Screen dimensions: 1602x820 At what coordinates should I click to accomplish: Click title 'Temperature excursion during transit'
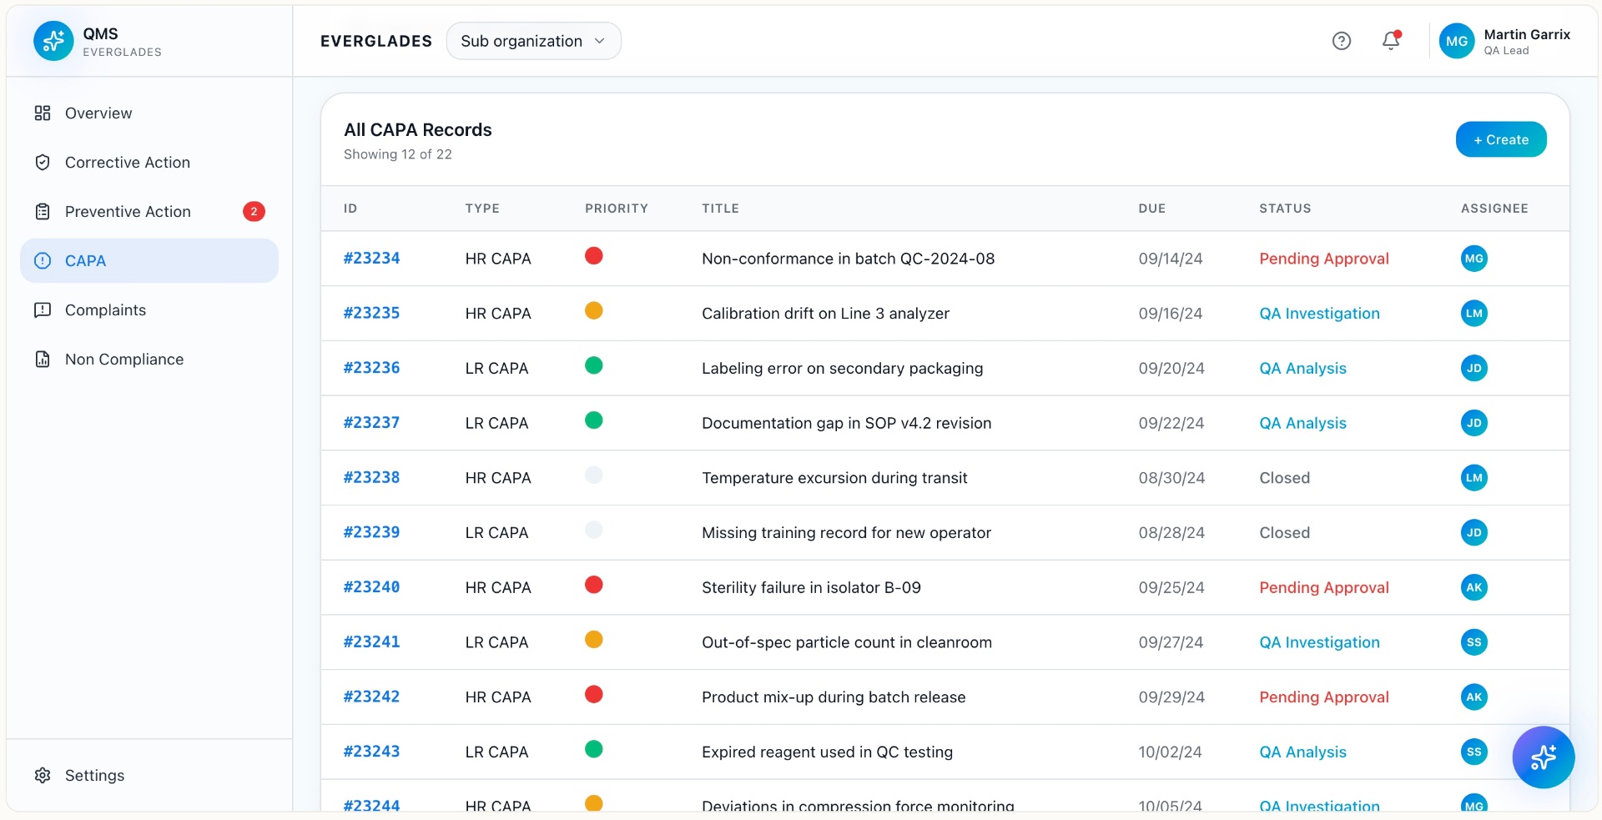834,478
